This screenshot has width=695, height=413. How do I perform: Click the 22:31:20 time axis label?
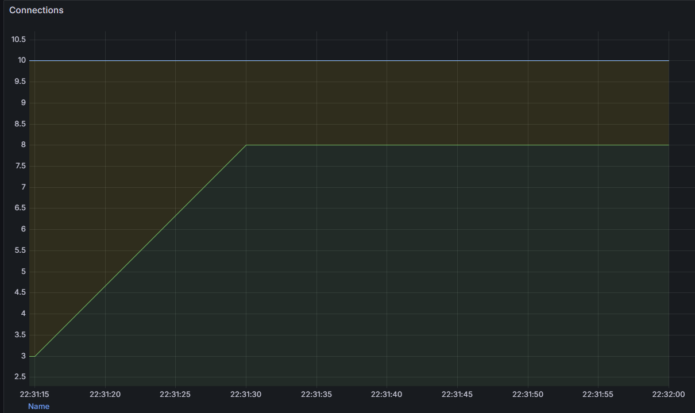105,395
